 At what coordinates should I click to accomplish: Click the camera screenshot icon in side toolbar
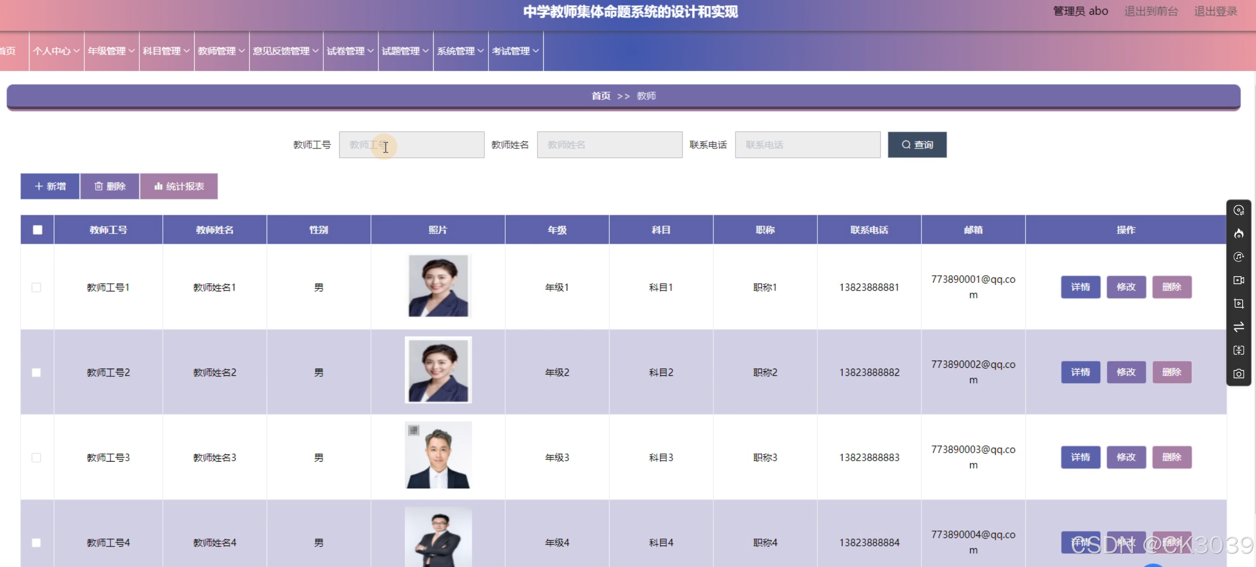pos(1239,374)
